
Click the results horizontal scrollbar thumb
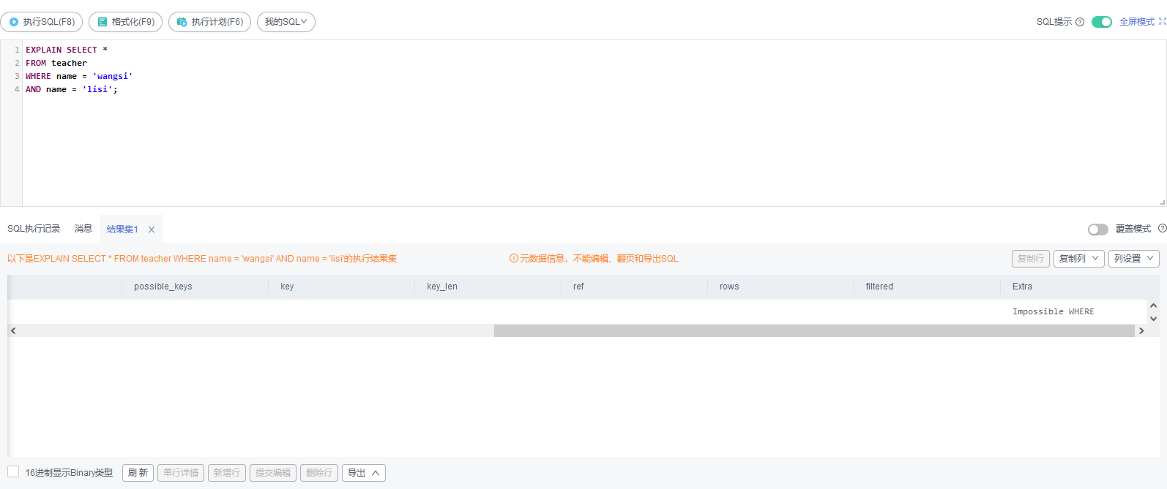pyautogui.click(x=814, y=331)
